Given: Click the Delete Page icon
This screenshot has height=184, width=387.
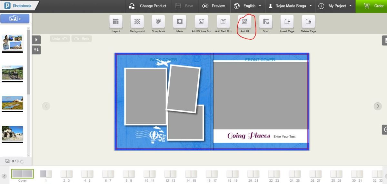Looking at the screenshot, I should click(x=308, y=22).
